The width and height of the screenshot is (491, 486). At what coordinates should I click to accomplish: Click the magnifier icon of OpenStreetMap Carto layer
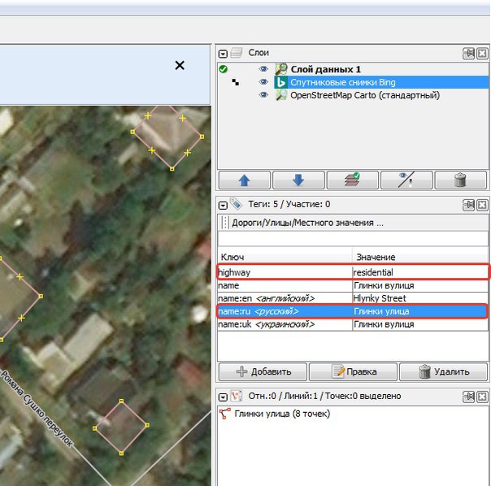coord(281,95)
